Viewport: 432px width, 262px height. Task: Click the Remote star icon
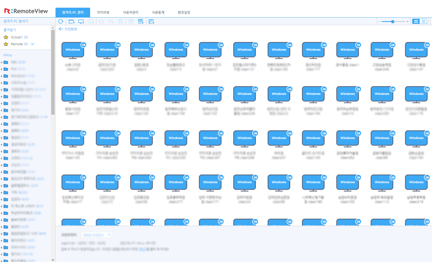click(6, 44)
